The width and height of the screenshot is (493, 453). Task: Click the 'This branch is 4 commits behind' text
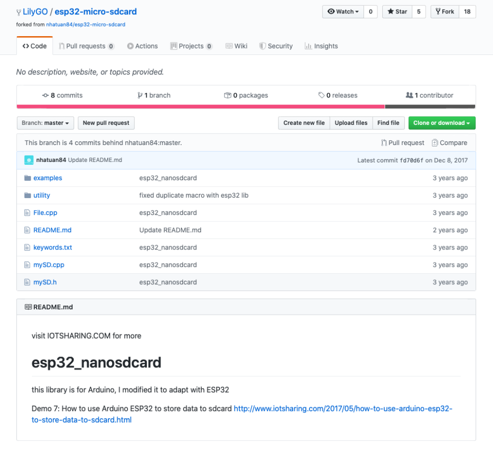coord(103,143)
